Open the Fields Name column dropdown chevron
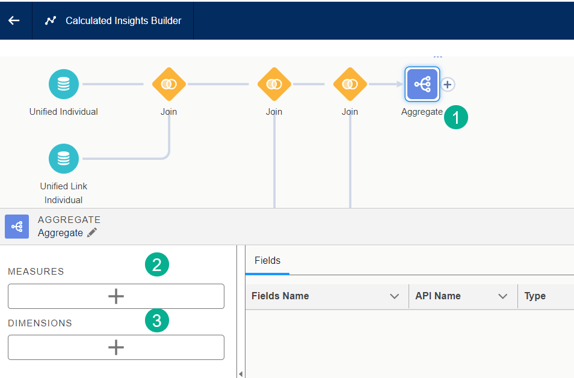The image size is (574, 378). (x=395, y=296)
